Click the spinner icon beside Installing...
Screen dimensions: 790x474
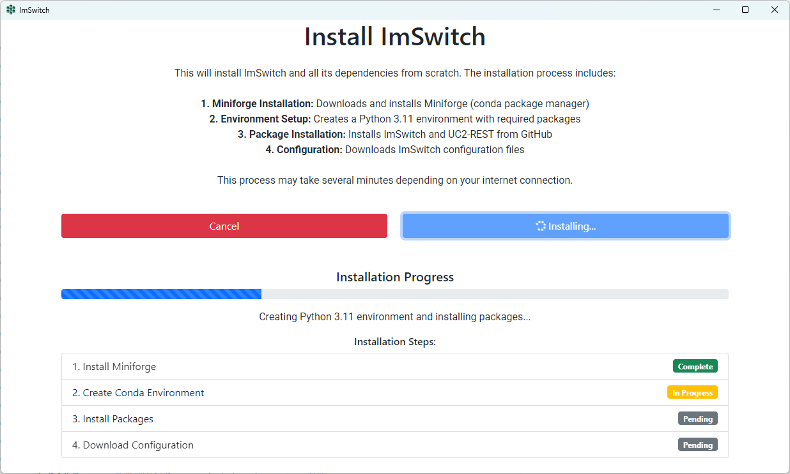tap(541, 226)
